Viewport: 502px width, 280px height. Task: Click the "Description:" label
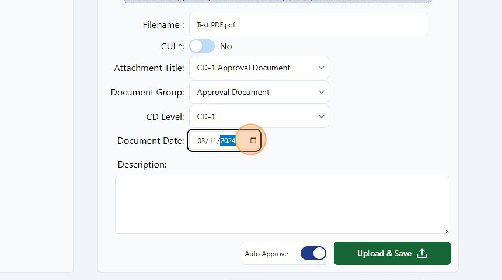[x=142, y=165]
